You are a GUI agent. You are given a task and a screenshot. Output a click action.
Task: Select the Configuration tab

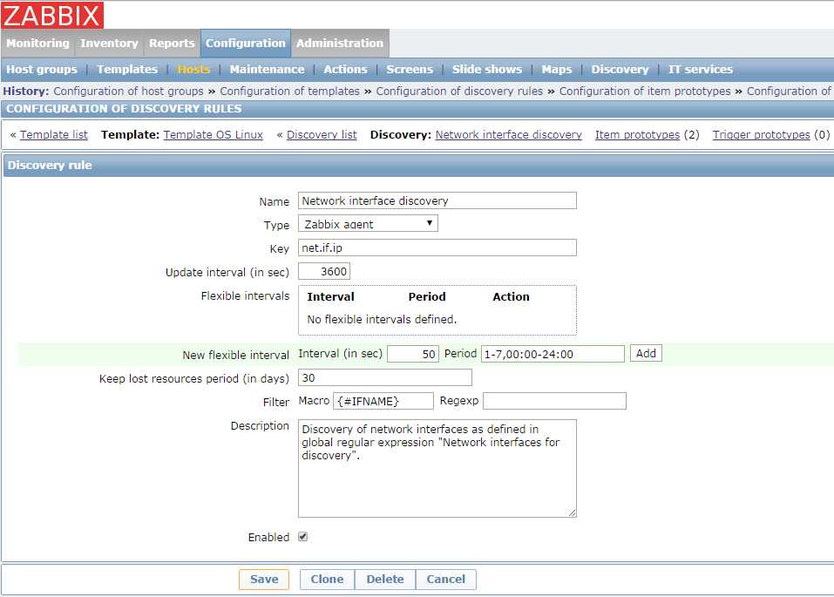(245, 43)
